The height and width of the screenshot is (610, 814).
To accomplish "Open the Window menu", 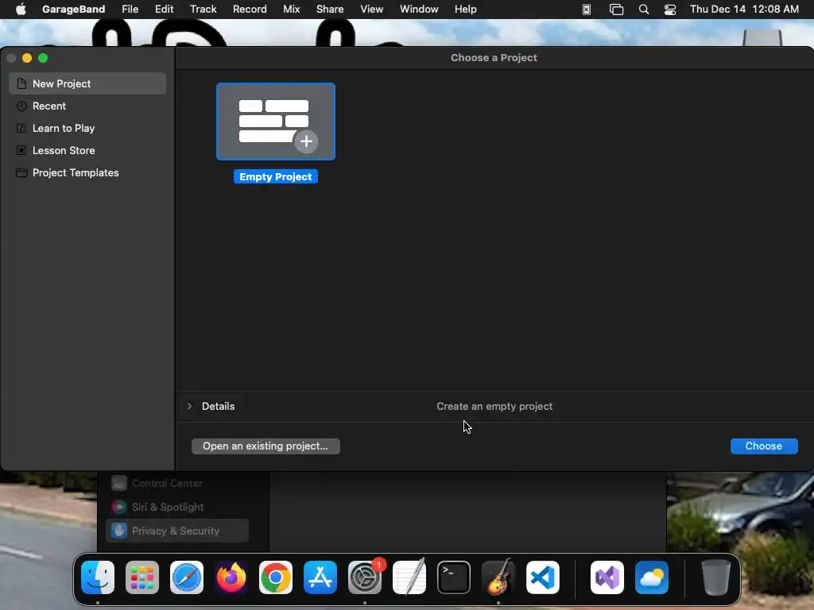I will [419, 10].
